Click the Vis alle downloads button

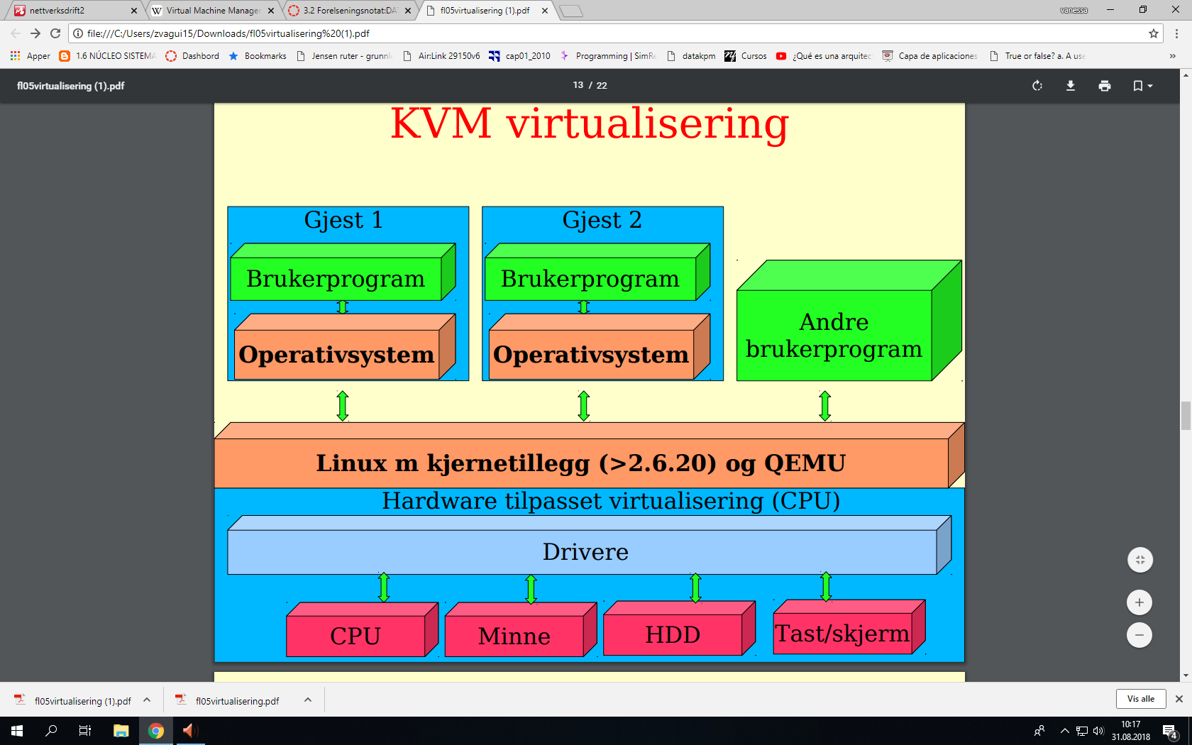click(1140, 699)
